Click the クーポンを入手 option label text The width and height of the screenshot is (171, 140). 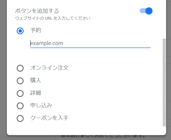point(49,118)
